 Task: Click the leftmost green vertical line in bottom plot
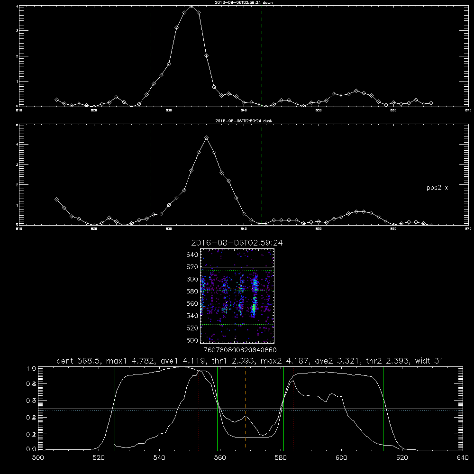pyautogui.click(x=115, y=408)
